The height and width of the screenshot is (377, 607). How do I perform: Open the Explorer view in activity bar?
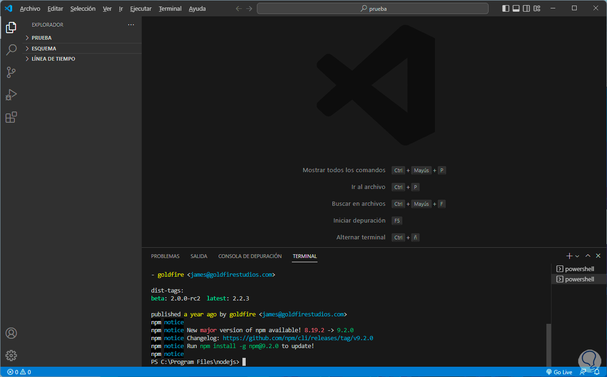(x=11, y=28)
